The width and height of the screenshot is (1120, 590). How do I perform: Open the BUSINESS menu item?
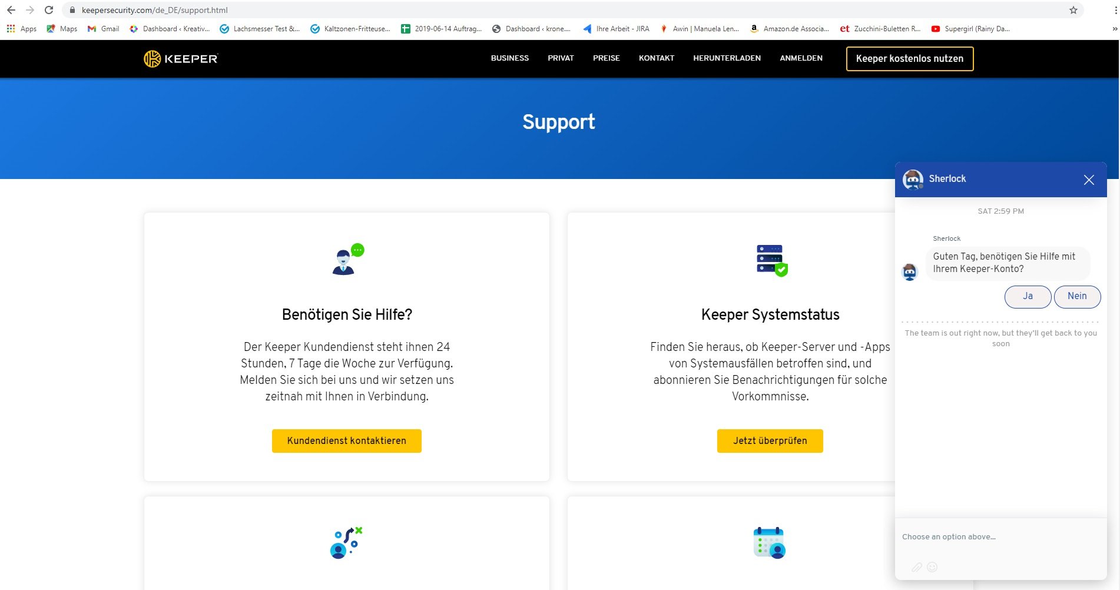coord(510,58)
